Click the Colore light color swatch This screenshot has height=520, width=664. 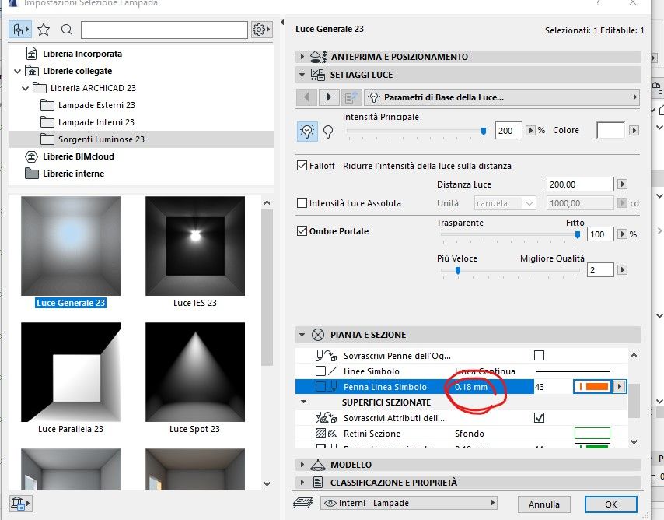tap(610, 130)
